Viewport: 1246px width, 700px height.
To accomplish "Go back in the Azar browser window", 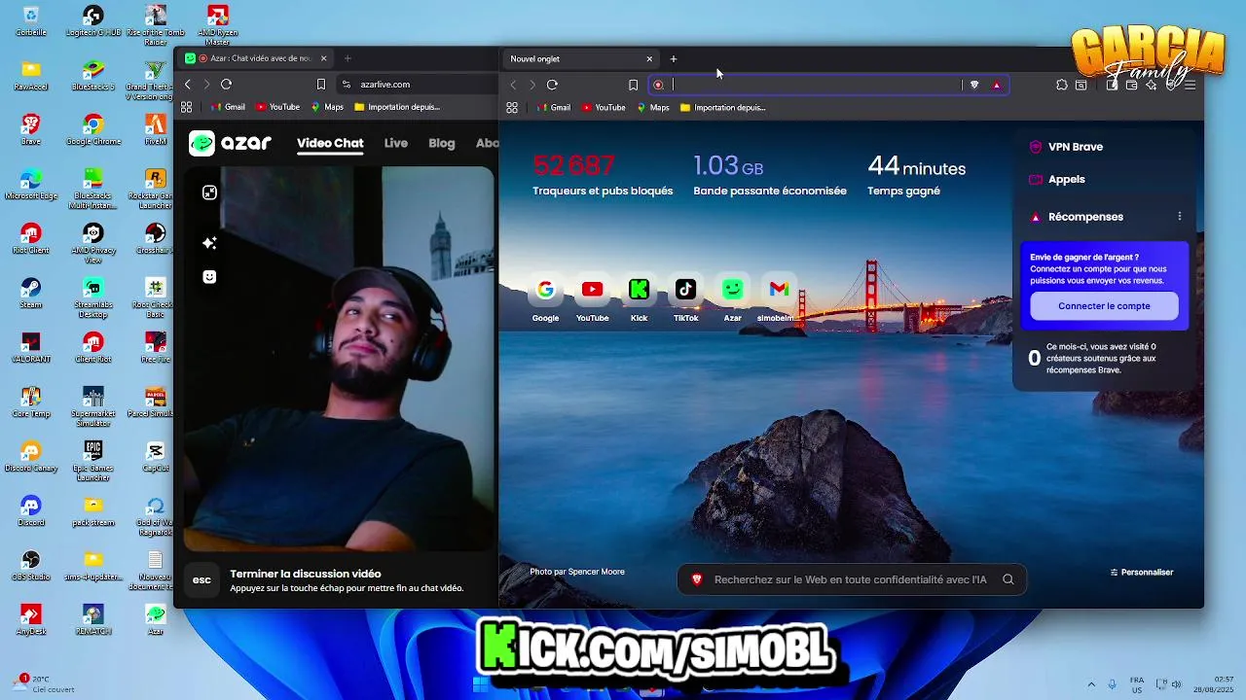I will pyautogui.click(x=188, y=85).
